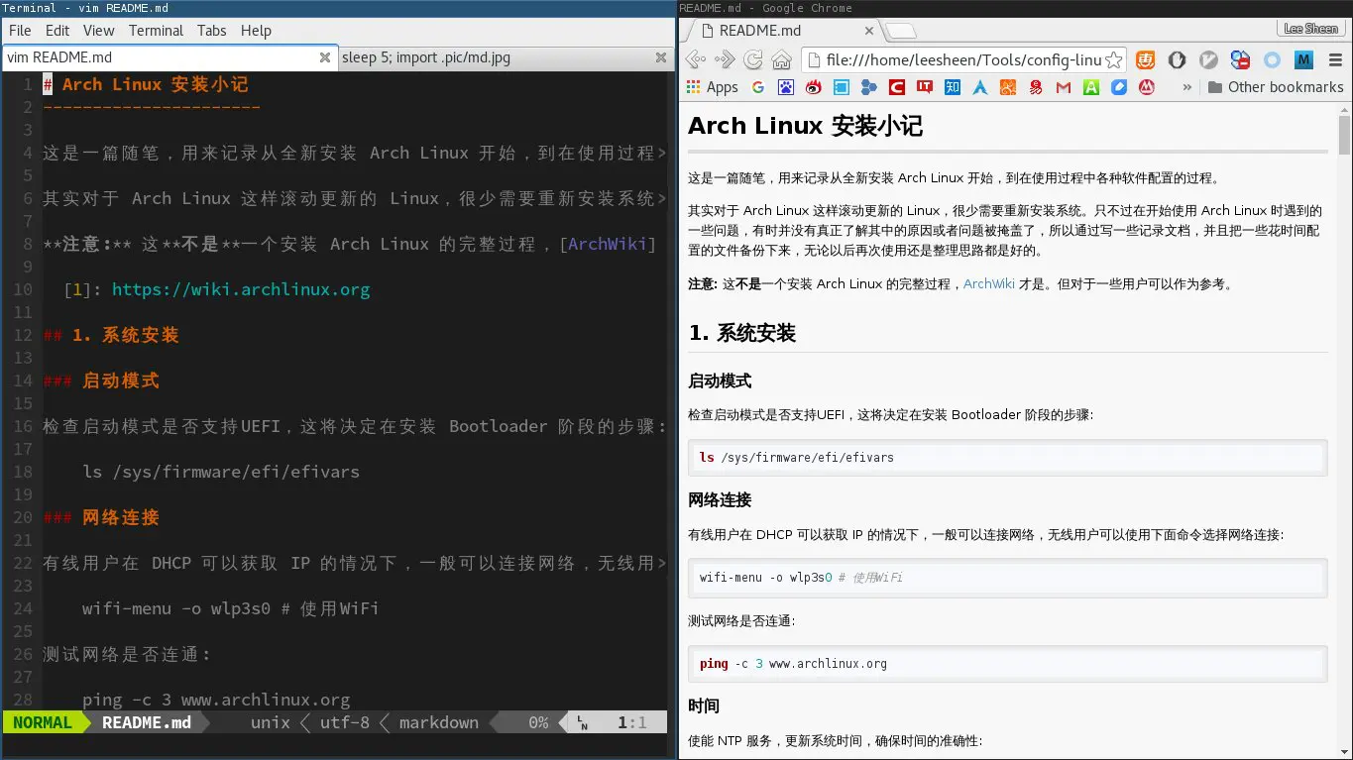
Task: Open the Vimium extension icon
Action: (1208, 59)
